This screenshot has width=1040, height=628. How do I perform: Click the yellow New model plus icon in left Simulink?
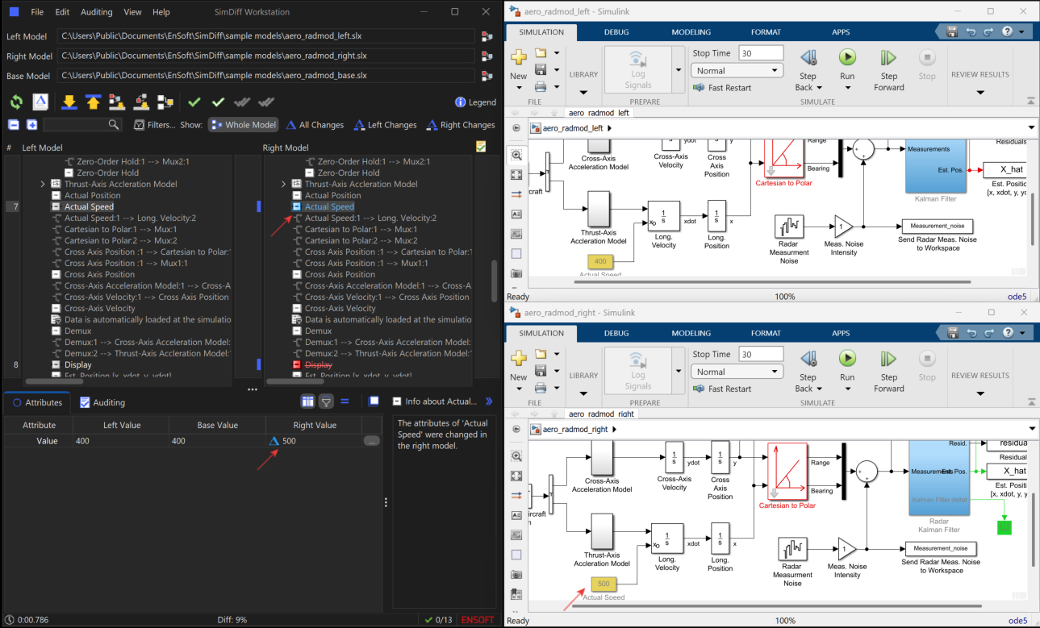point(519,58)
